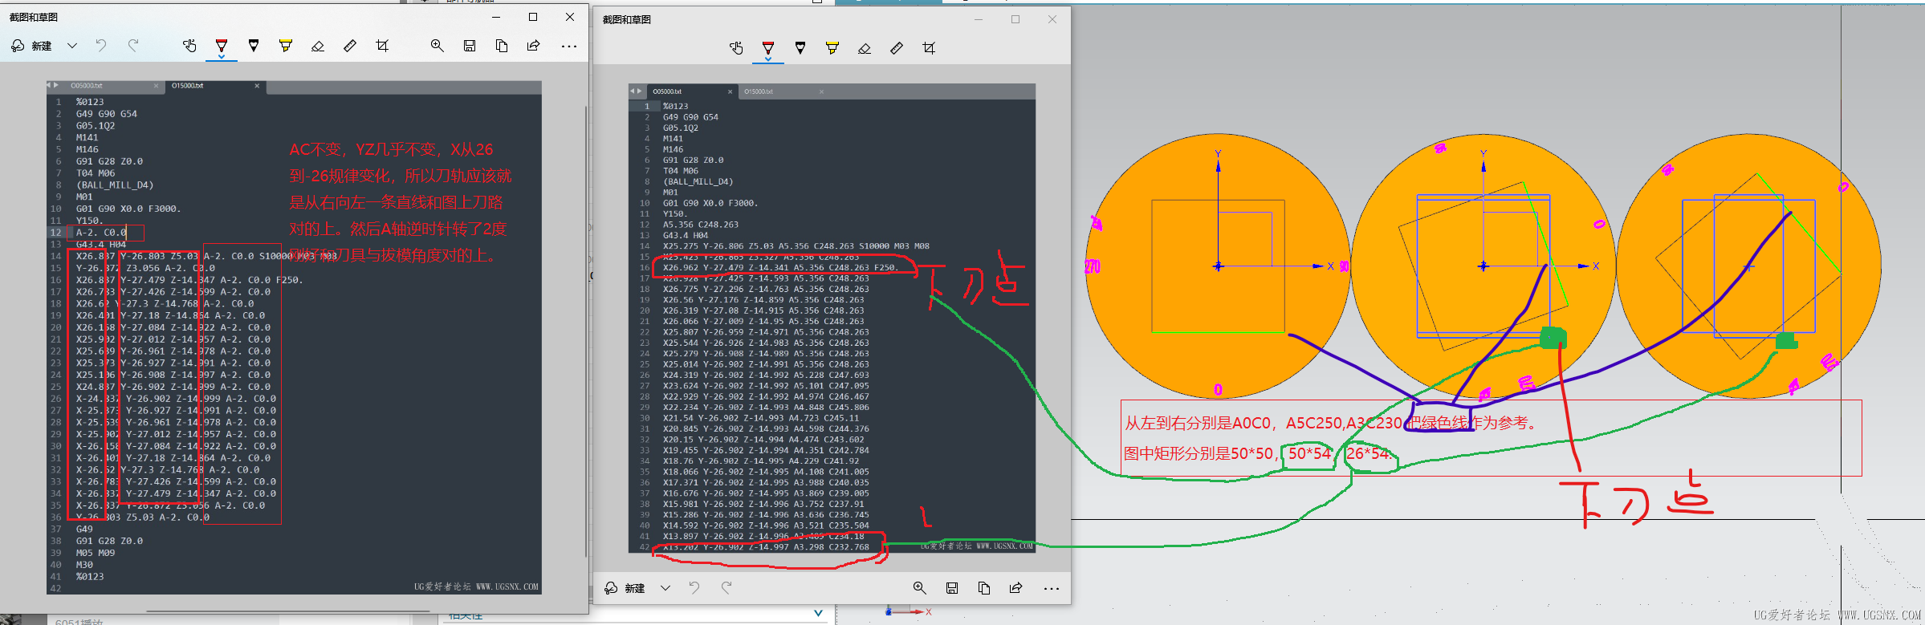Open the zoom control in left window
1925x625 pixels.
pyautogui.click(x=437, y=46)
